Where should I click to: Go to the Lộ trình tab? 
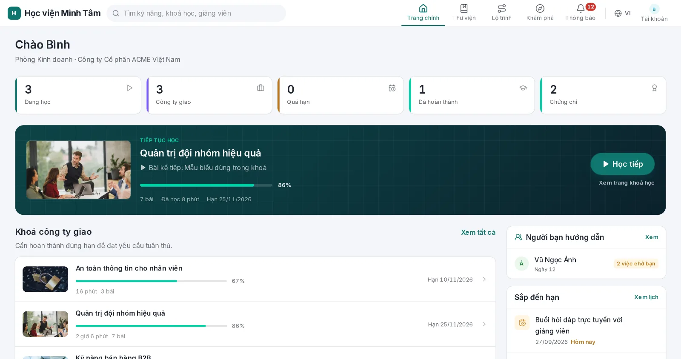pyautogui.click(x=502, y=13)
